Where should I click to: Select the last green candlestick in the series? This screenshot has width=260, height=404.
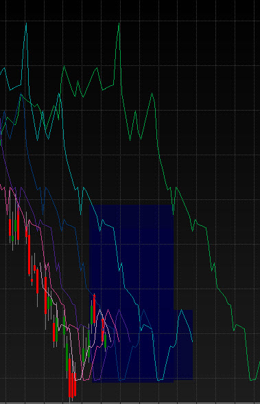coord(105,341)
